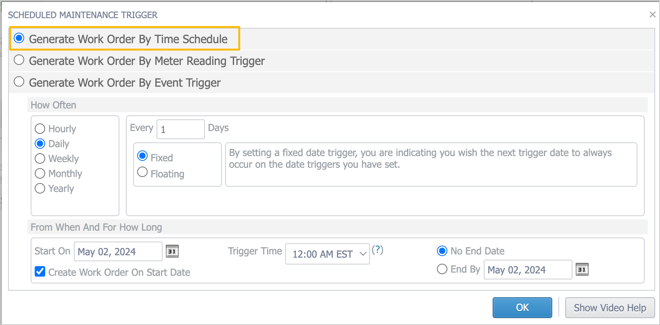Close the Scheduled Maintenance Trigger dialog
The height and width of the screenshot is (325, 660).
click(x=652, y=15)
